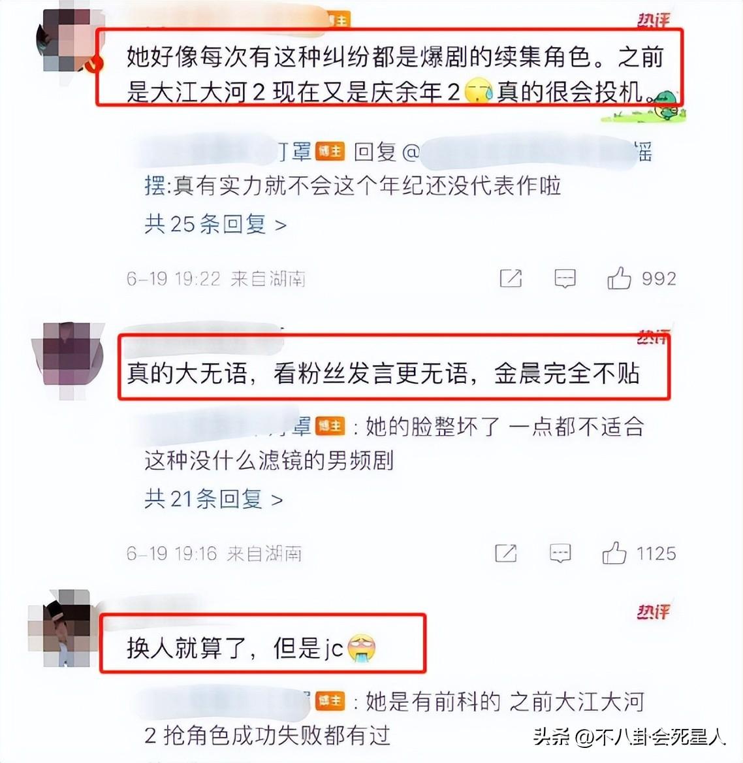Open the reply icon on the 19:22 comment

point(565,278)
